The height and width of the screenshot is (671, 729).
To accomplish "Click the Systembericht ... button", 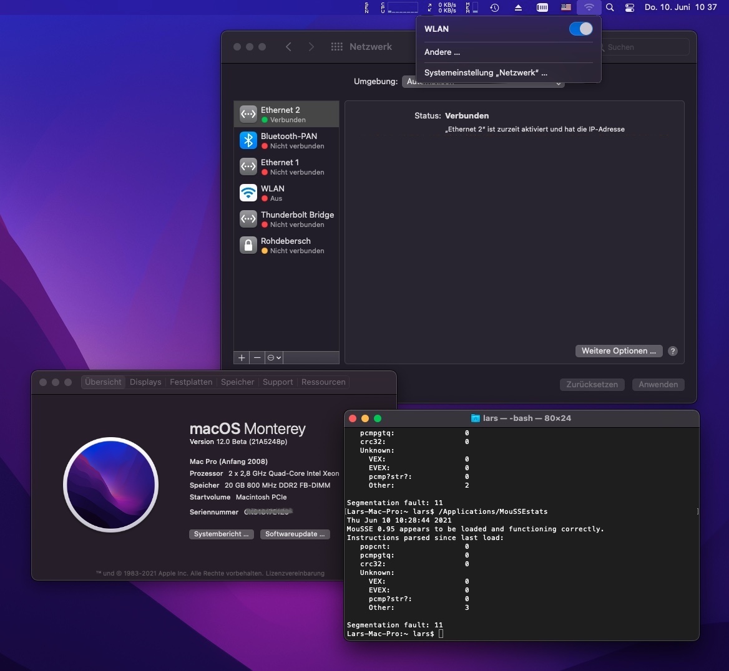I will 222,534.
